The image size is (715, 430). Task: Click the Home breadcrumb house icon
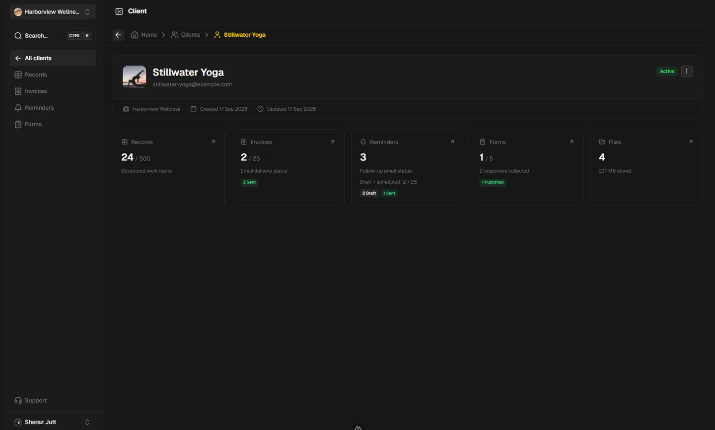(x=135, y=35)
